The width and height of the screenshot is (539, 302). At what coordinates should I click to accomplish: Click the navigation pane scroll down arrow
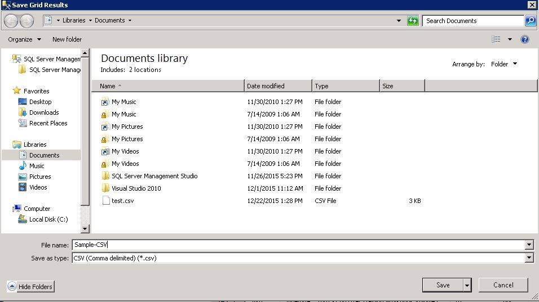85,229
